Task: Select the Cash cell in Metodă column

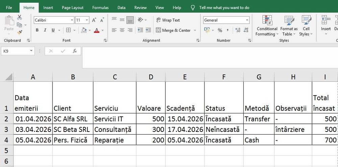Action: [x=259, y=140]
